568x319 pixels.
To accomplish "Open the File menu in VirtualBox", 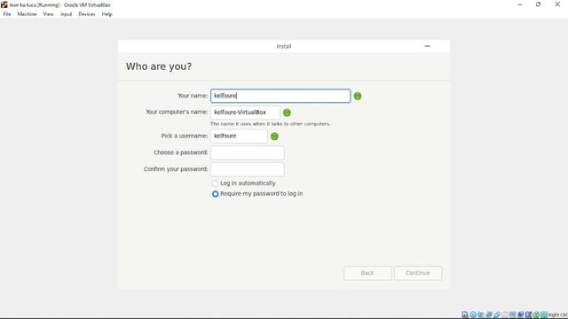I will coord(7,14).
